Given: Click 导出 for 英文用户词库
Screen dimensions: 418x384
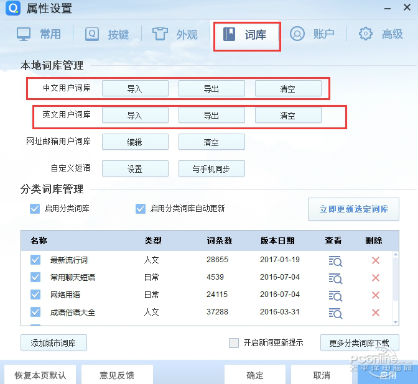Looking at the screenshot, I should click(x=211, y=116).
